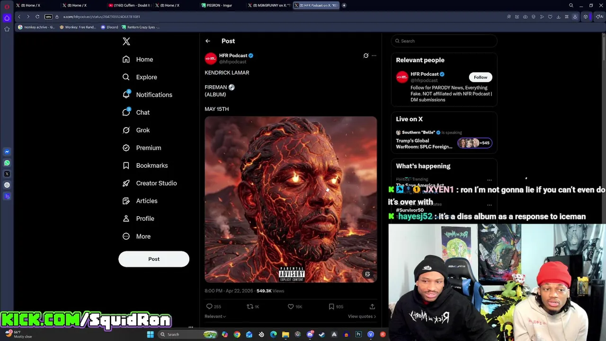Click the repost icon with 1K

(250, 307)
